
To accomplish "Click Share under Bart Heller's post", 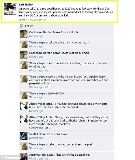I will point(22,20).
